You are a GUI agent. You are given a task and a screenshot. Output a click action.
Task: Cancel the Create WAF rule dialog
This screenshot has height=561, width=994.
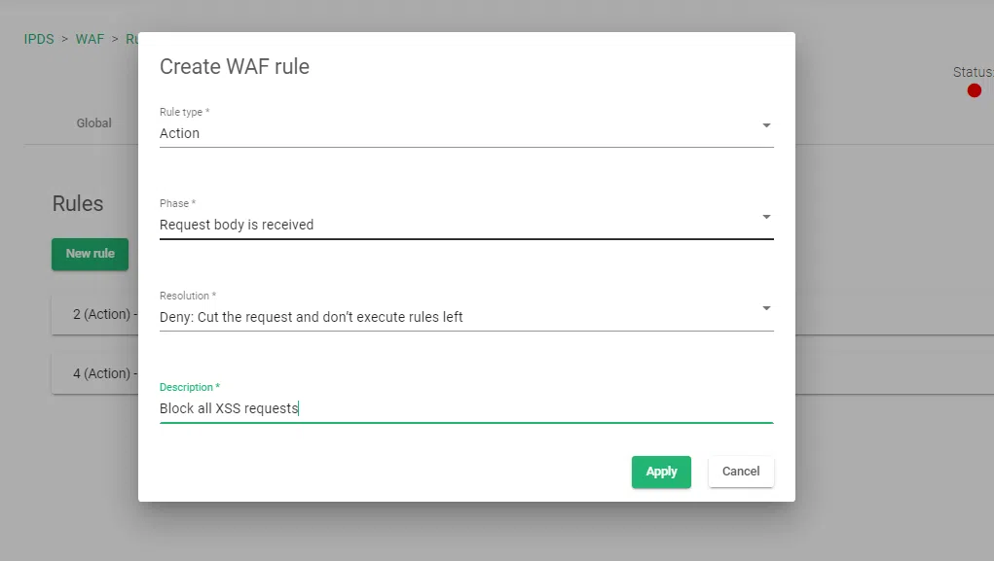(x=741, y=472)
